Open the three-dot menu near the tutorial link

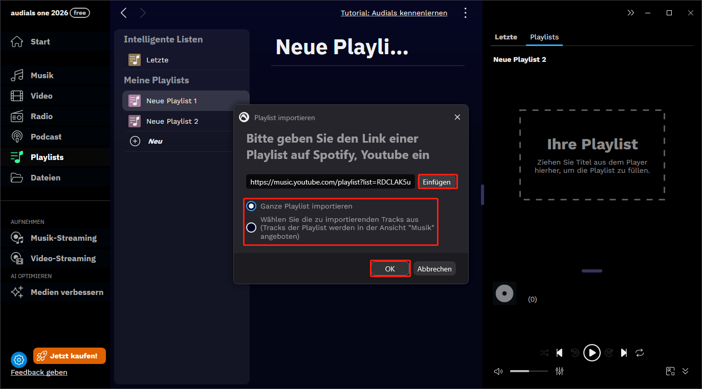coord(465,13)
